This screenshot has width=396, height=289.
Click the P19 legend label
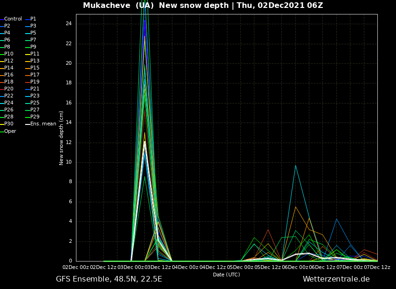[x=34, y=82]
